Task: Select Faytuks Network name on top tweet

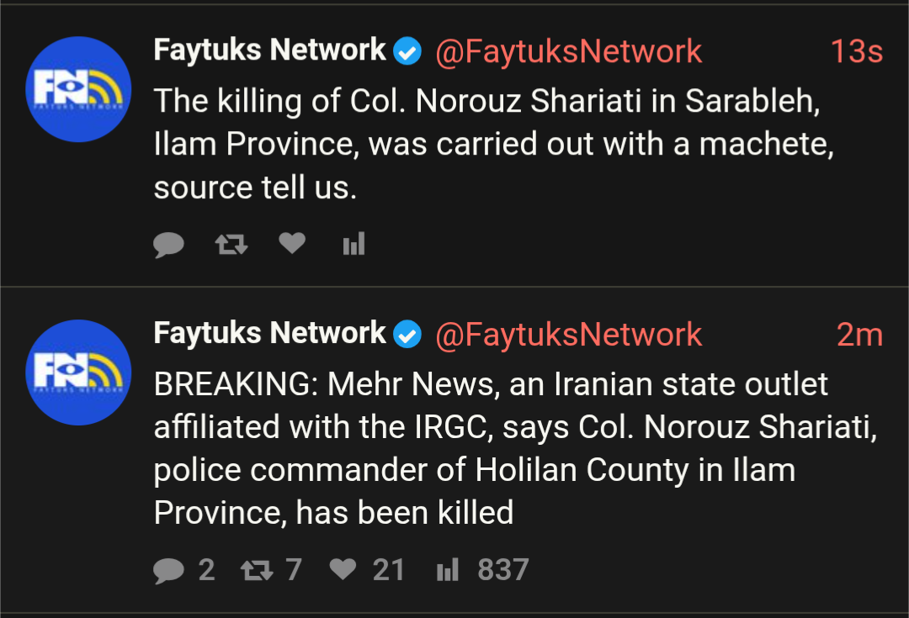Action: (x=269, y=50)
